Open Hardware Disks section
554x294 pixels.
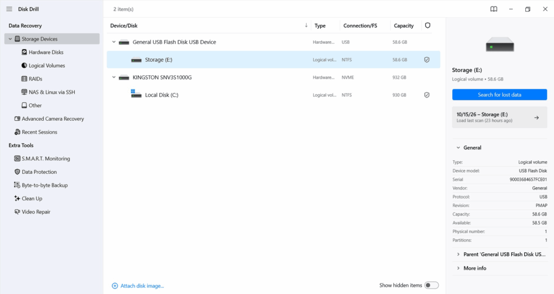[x=46, y=53]
